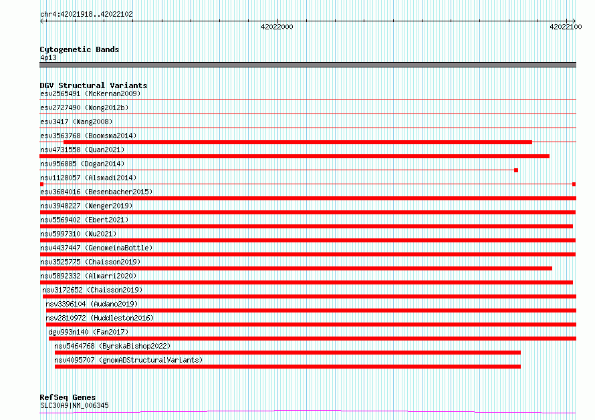This screenshot has width=595, height=420.
Task: Click nsv3396104 (Audano2019) label
Action: click(92, 304)
